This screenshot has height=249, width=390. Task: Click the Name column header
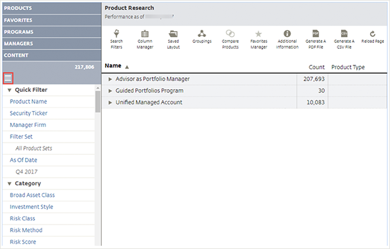point(113,65)
